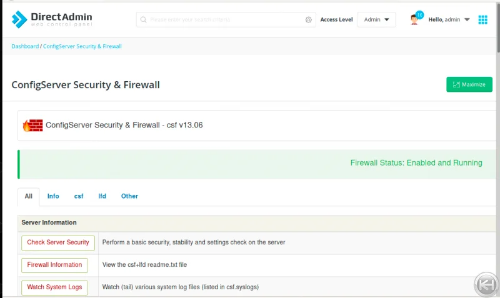This screenshot has height=298, width=500.
Task: Click the CSF firewall brick logo
Action: pyautogui.click(x=32, y=126)
